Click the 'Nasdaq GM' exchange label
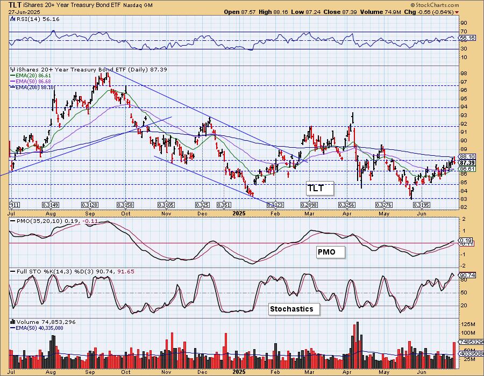 [x=138, y=5]
